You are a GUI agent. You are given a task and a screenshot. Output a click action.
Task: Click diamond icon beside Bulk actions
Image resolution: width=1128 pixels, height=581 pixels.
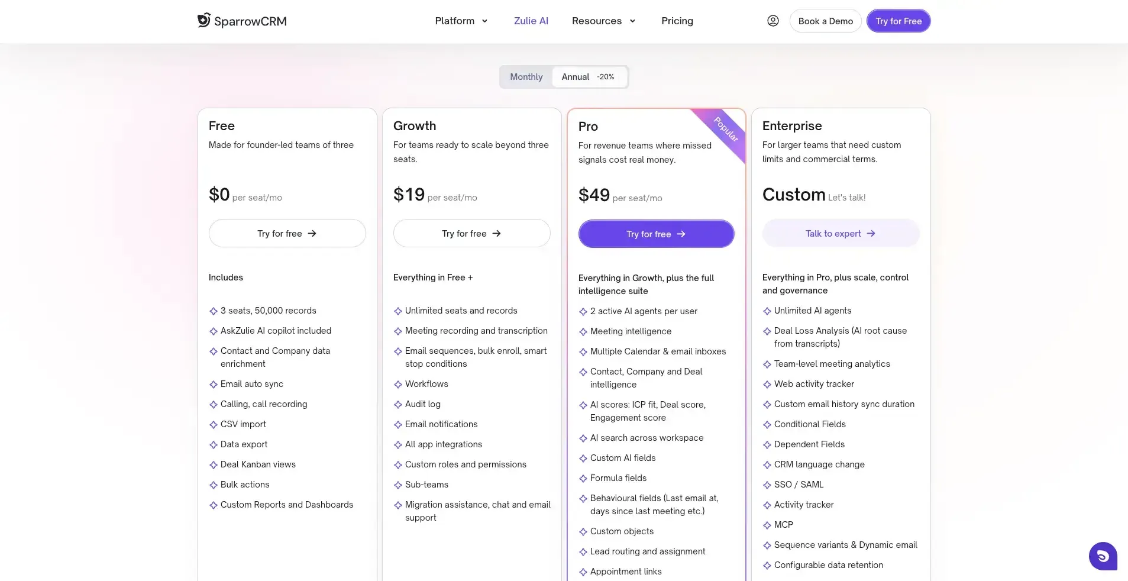click(x=214, y=485)
